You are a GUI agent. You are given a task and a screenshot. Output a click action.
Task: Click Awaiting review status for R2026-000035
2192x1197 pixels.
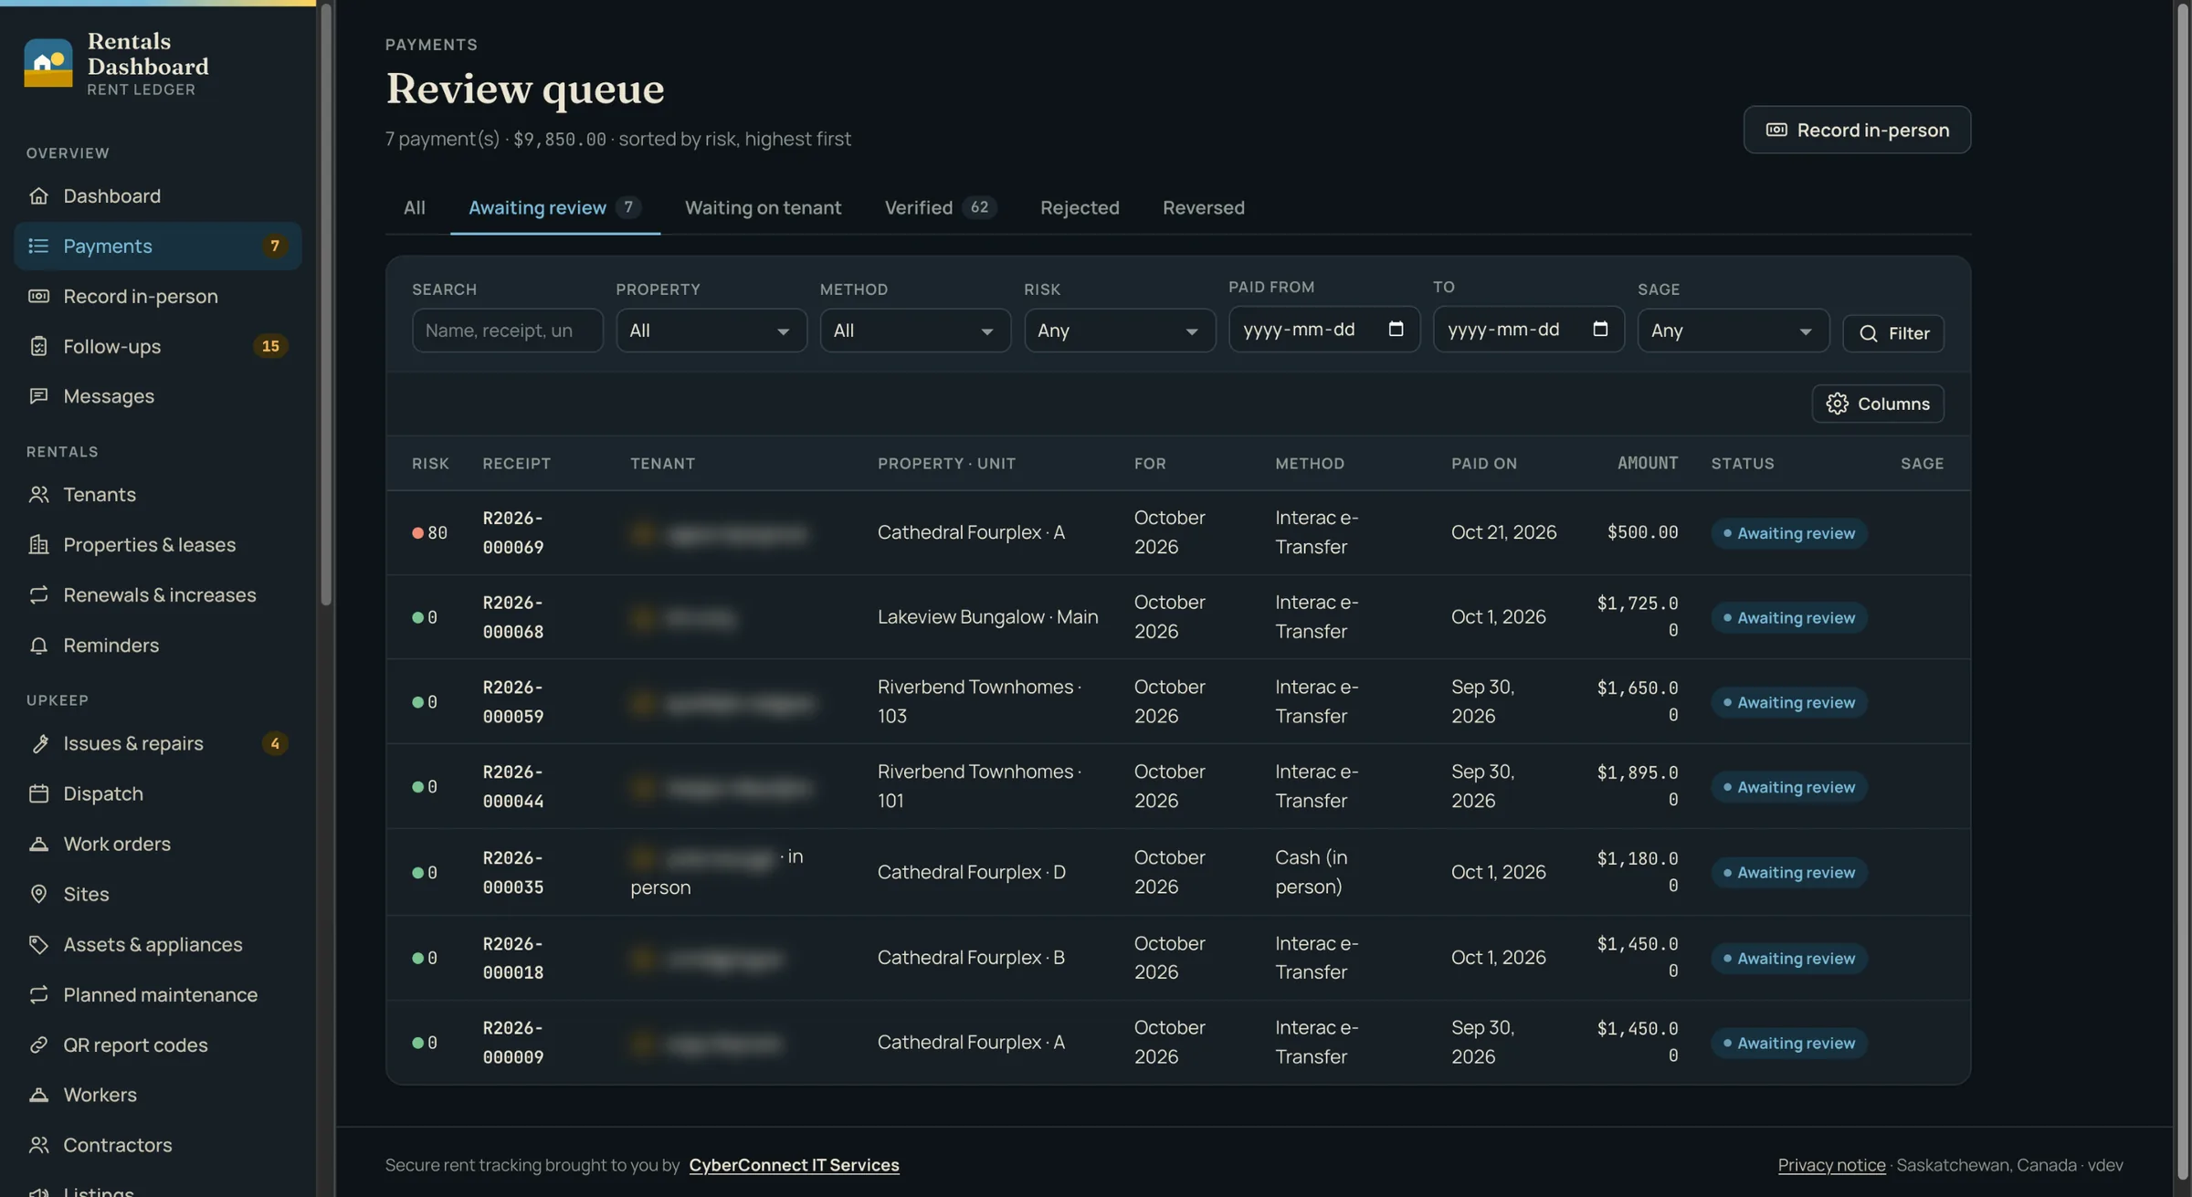click(x=1789, y=873)
